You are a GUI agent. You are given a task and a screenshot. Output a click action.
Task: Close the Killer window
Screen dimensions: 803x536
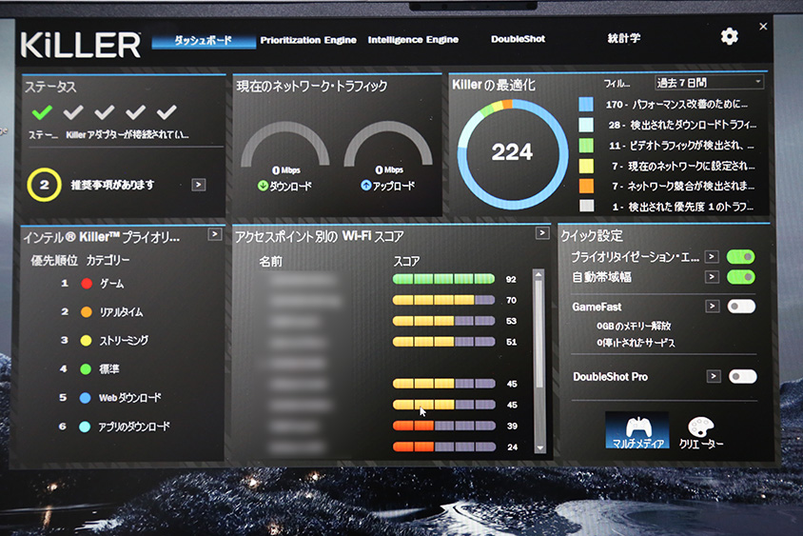click(763, 26)
